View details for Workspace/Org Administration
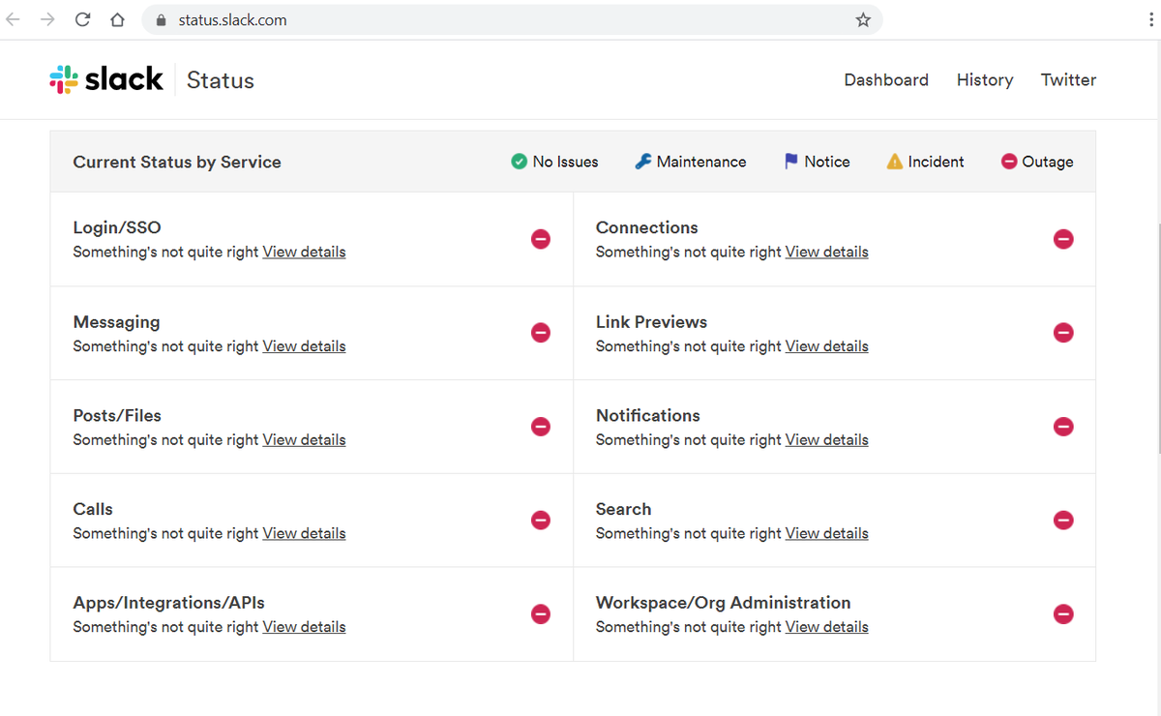The width and height of the screenshot is (1161, 716). tap(826, 627)
